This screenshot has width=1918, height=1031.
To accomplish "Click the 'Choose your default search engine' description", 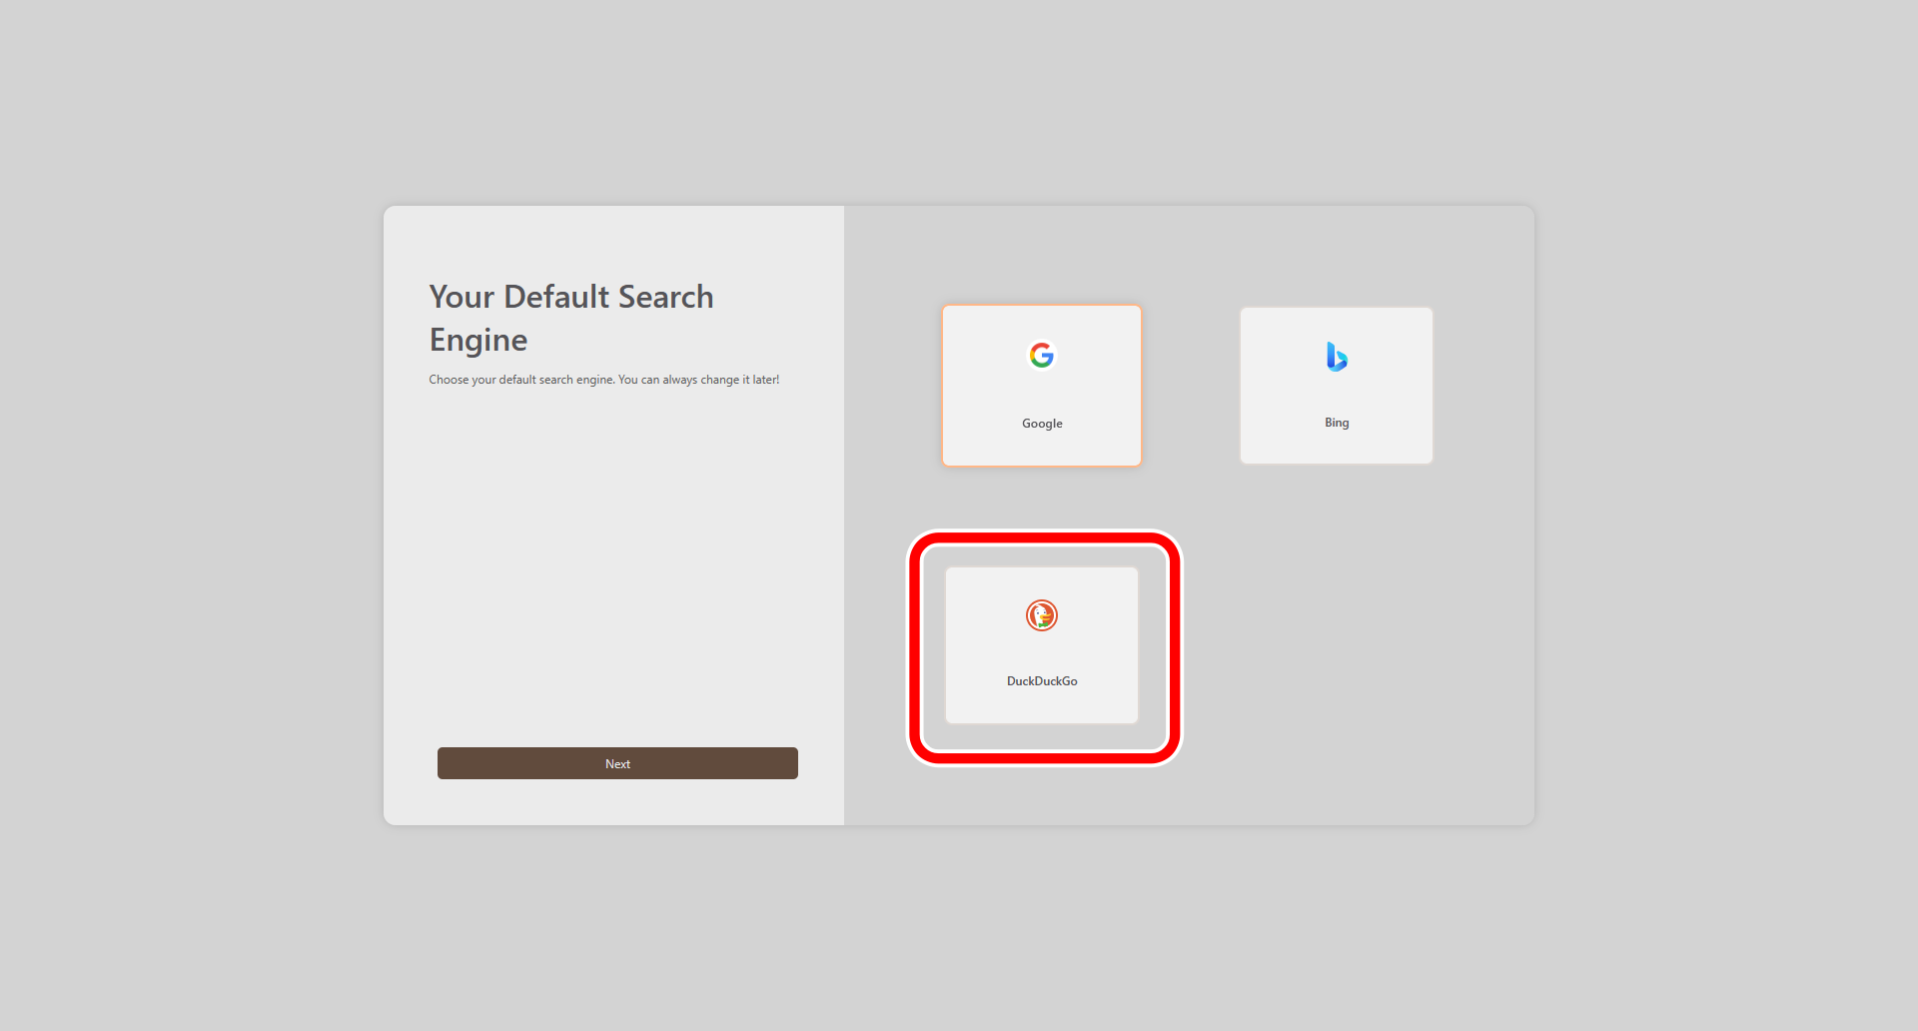I will pos(604,380).
